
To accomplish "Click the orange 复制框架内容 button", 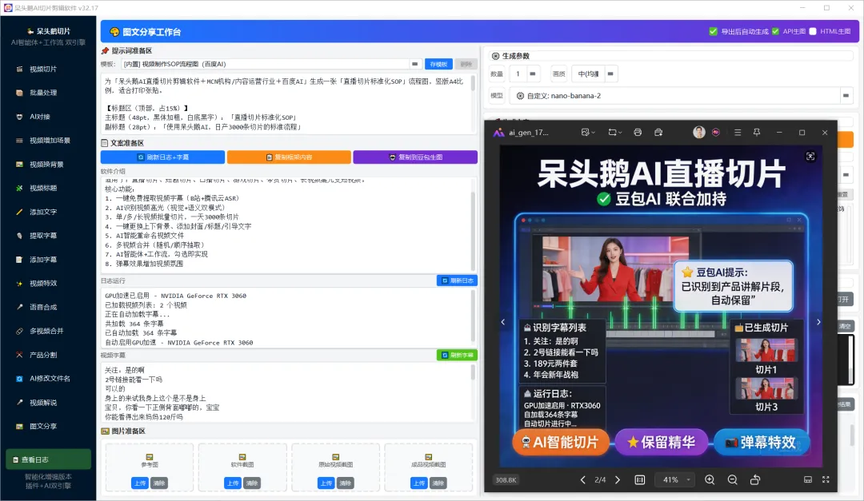I will (289, 157).
